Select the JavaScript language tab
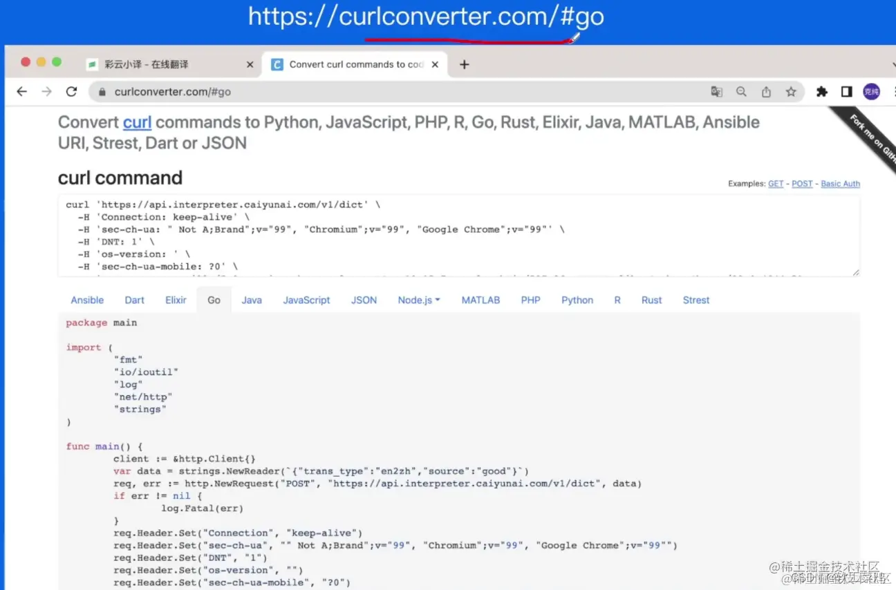The image size is (896, 590). coord(306,300)
